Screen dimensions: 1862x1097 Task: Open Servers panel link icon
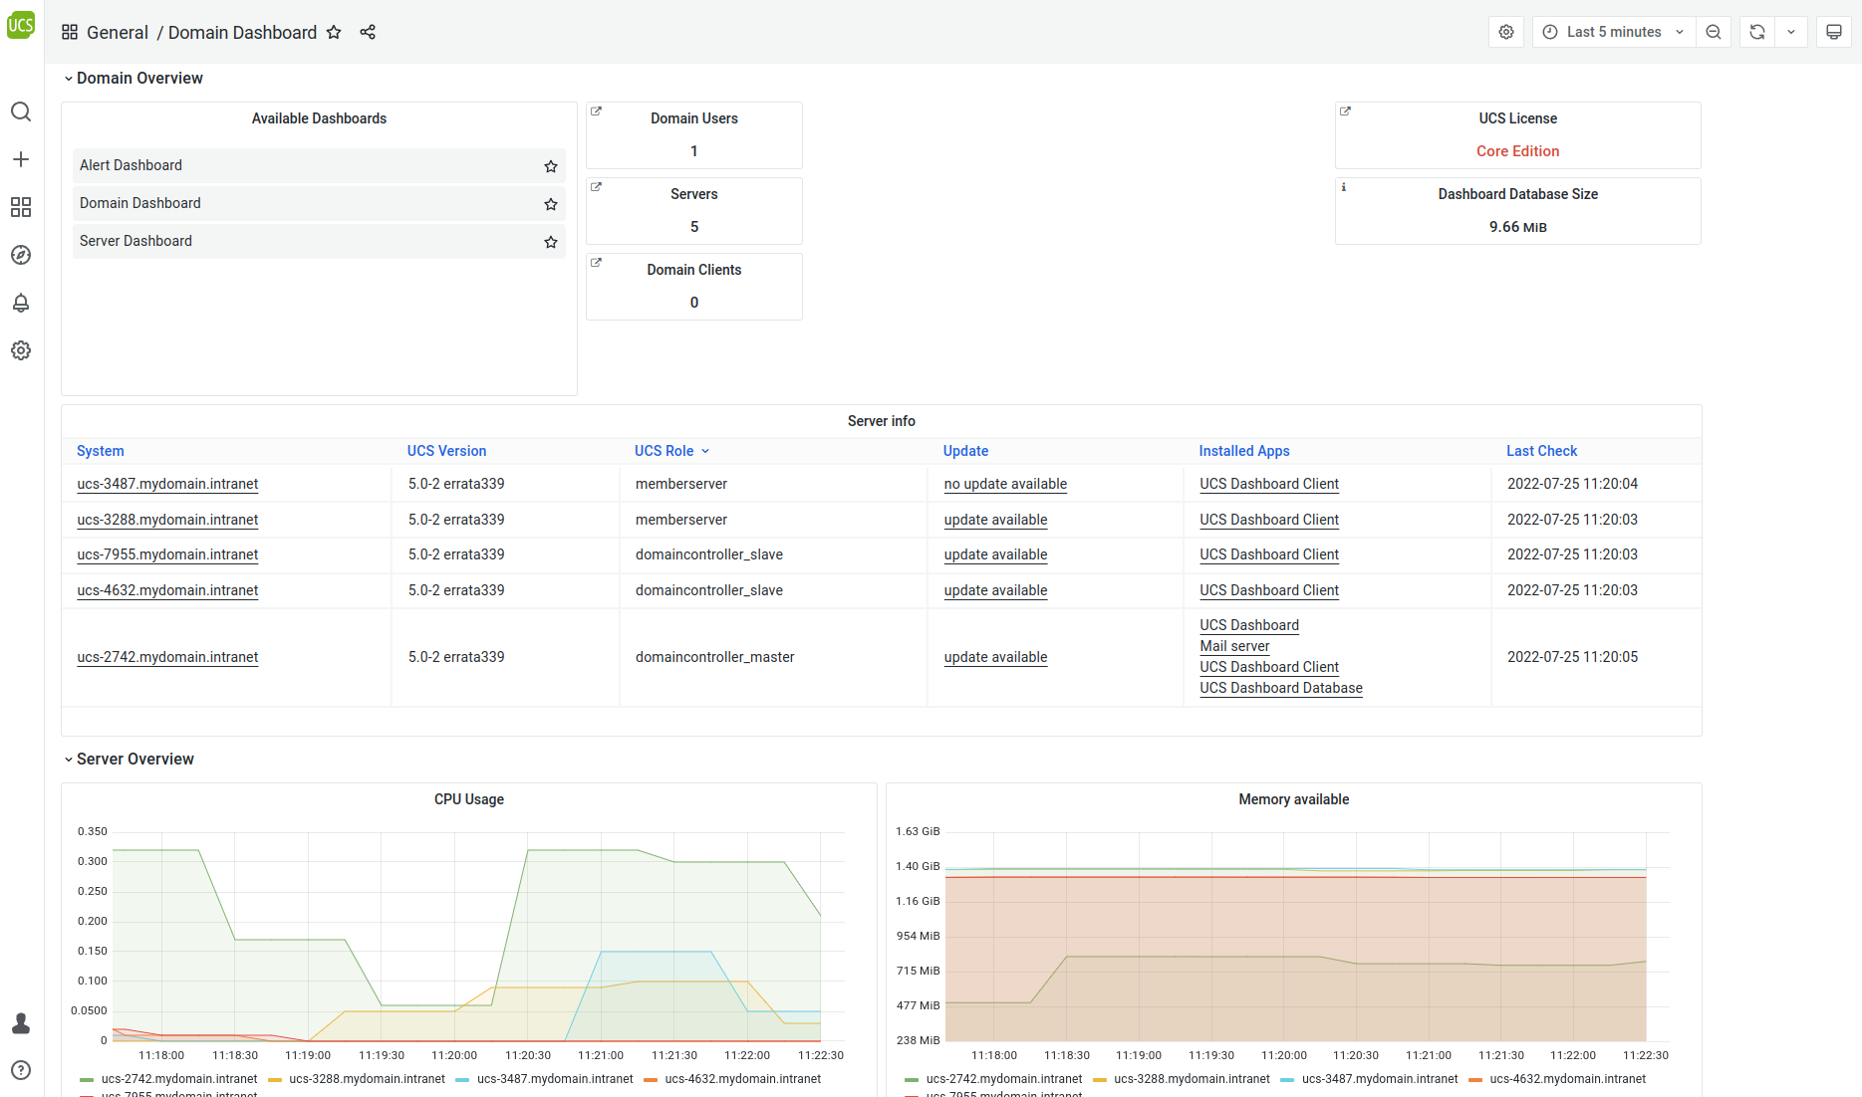pyautogui.click(x=596, y=187)
